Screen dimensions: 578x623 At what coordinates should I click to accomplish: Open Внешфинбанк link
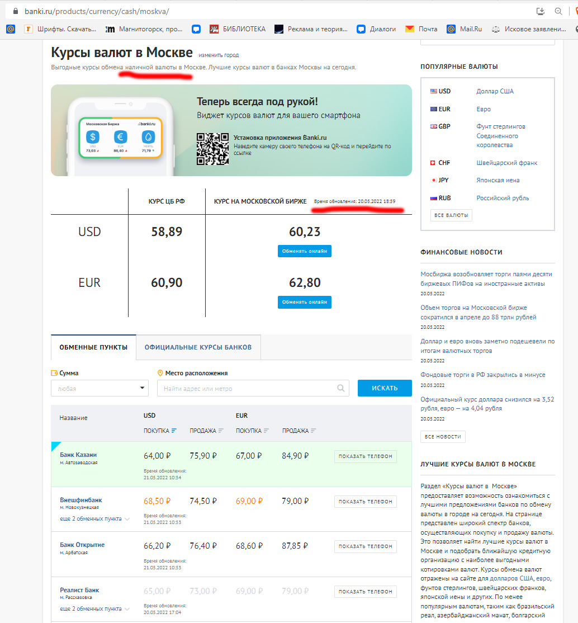pos(80,500)
